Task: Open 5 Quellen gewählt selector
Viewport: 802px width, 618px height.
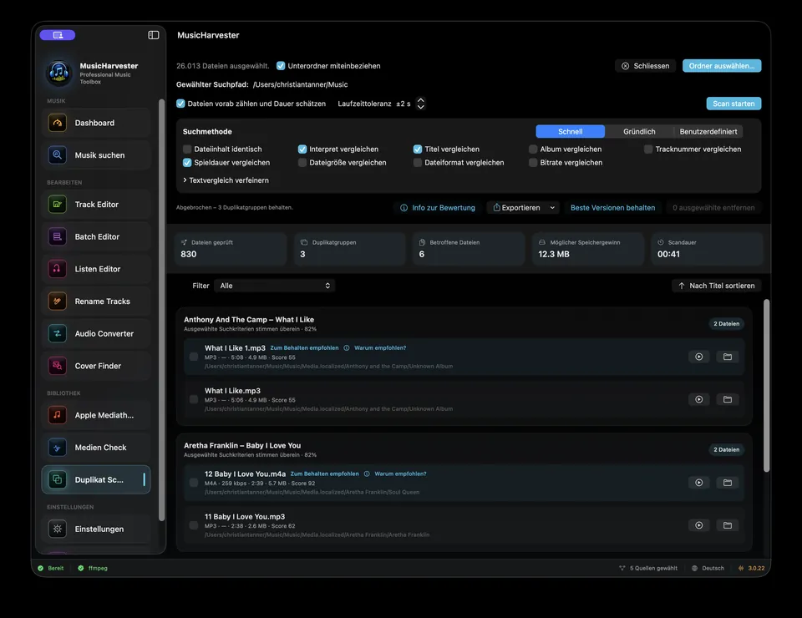Action: (648, 568)
